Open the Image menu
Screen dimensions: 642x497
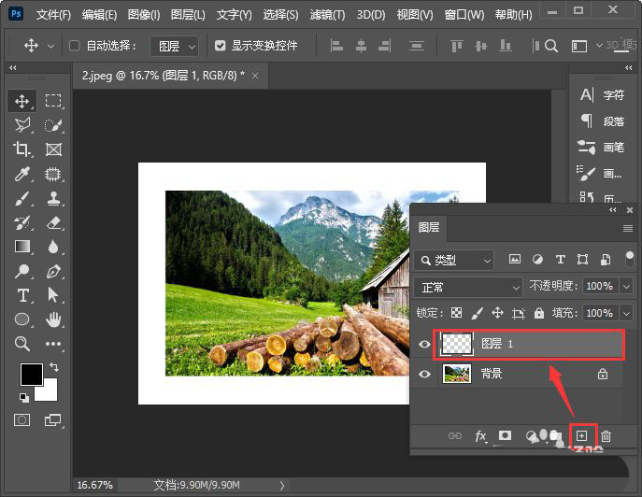[144, 15]
